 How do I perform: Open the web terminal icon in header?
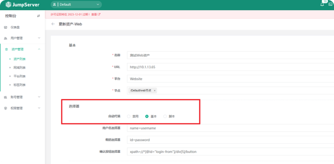click(x=330, y=5)
